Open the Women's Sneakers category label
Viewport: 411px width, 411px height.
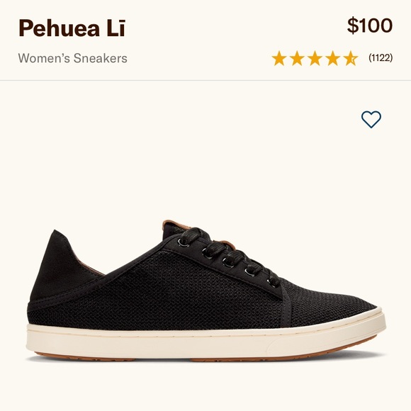[x=72, y=58]
